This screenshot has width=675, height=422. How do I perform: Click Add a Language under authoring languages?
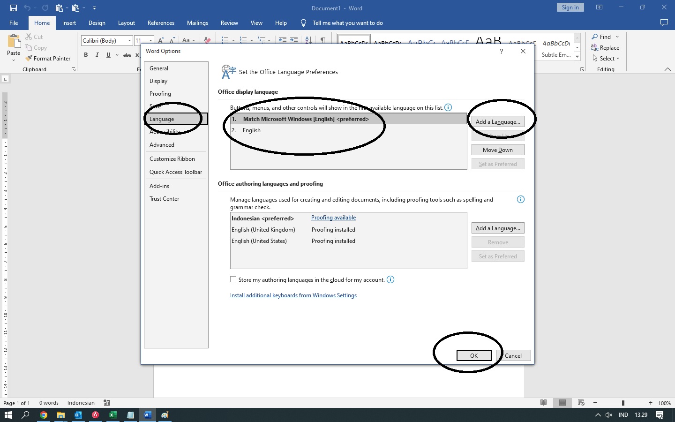498,228
